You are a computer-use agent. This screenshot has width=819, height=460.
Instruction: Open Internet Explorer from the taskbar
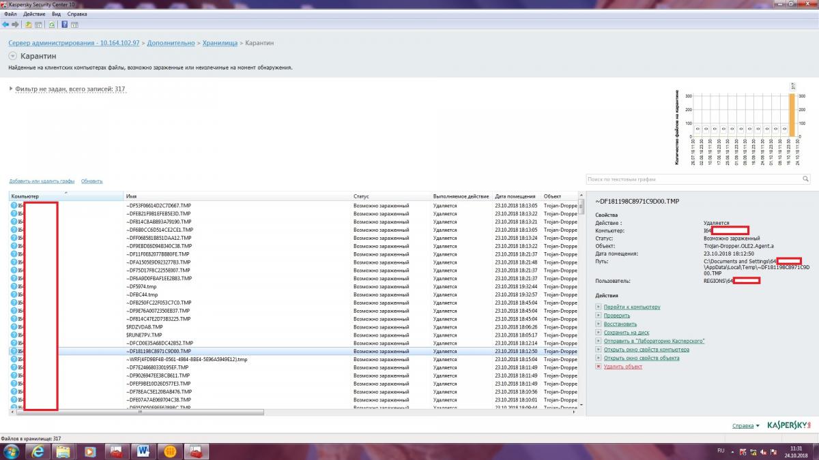(x=38, y=450)
